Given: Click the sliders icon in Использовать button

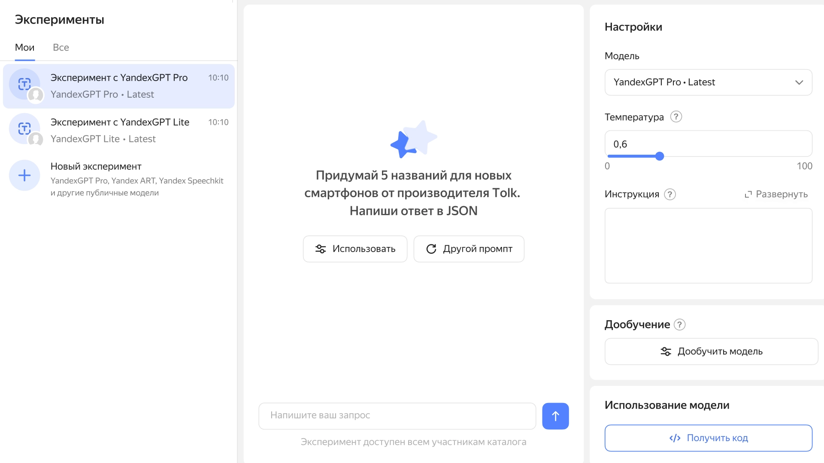Looking at the screenshot, I should [x=321, y=249].
